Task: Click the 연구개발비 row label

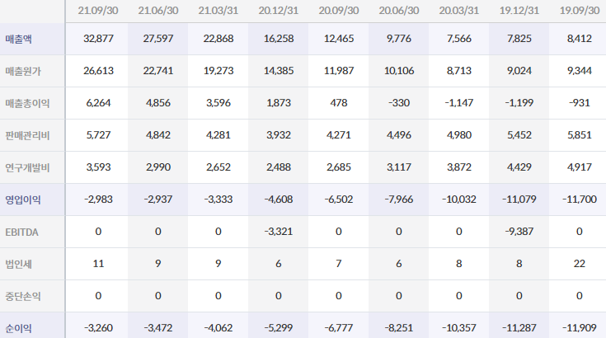Action: 27,167
